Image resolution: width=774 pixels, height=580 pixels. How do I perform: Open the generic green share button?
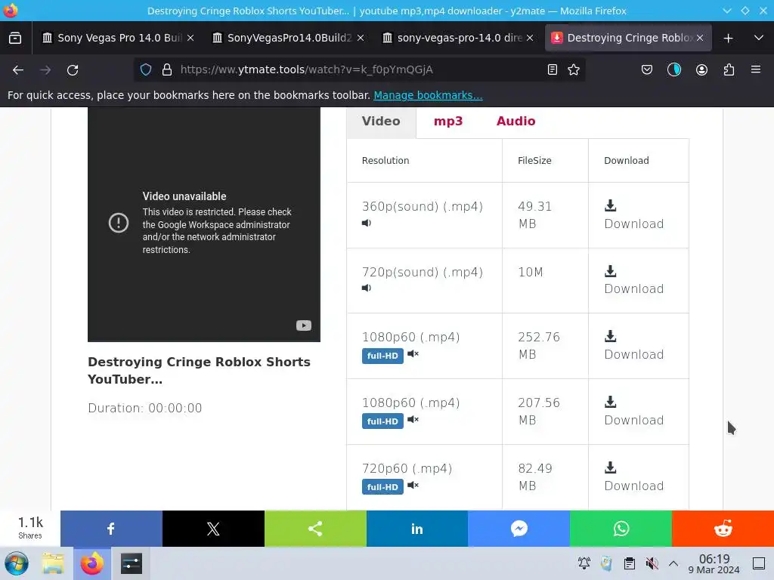click(x=315, y=529)
